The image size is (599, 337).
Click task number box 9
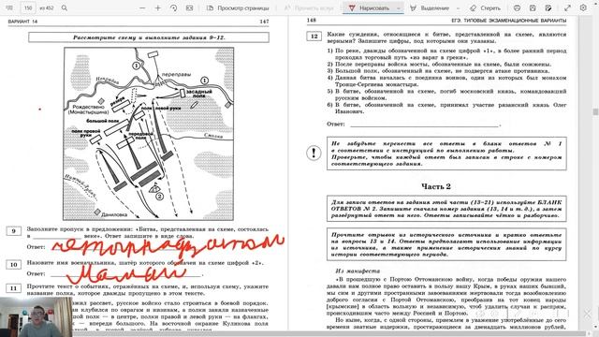[x=14, y=231]
